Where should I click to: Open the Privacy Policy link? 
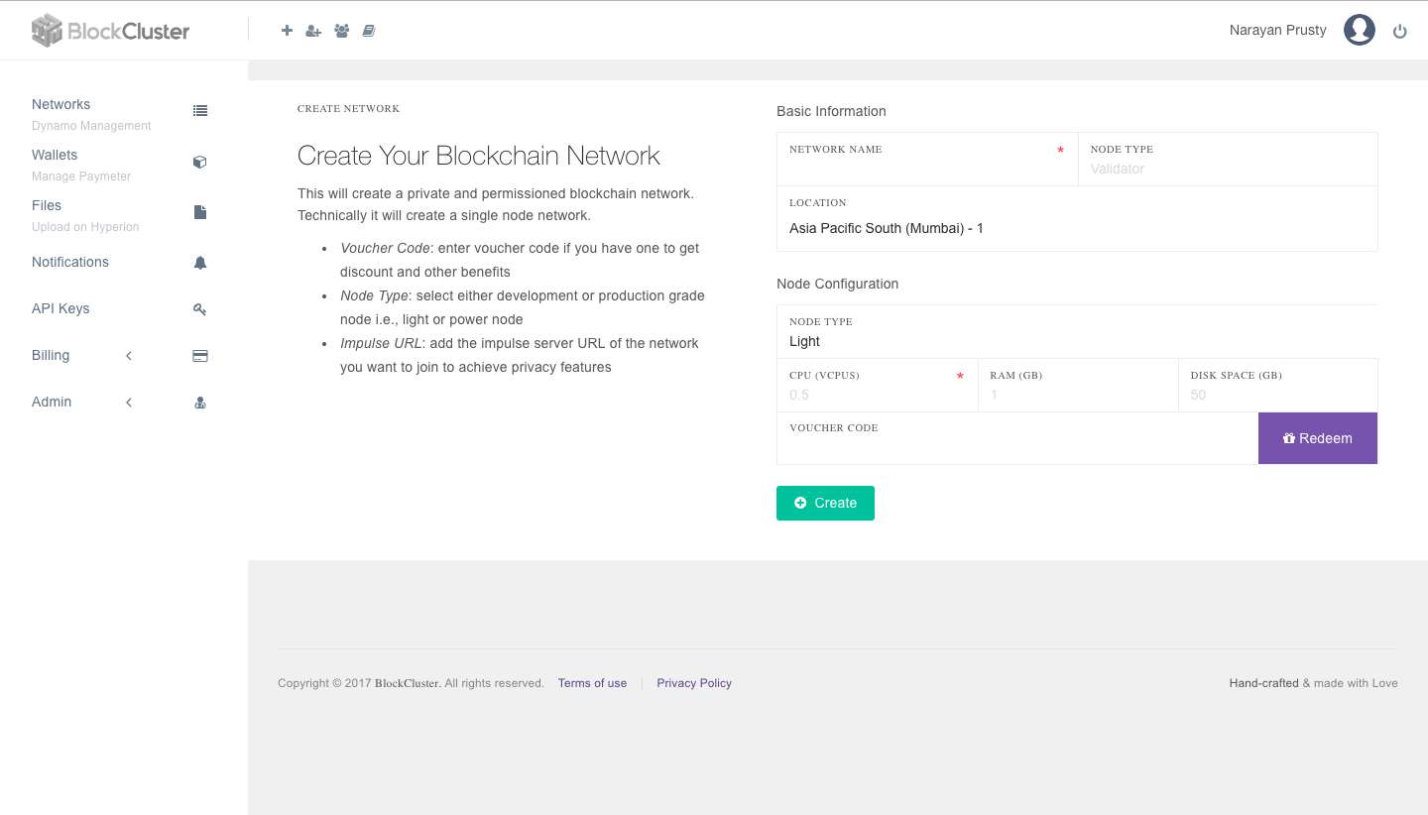click(694, 682)
